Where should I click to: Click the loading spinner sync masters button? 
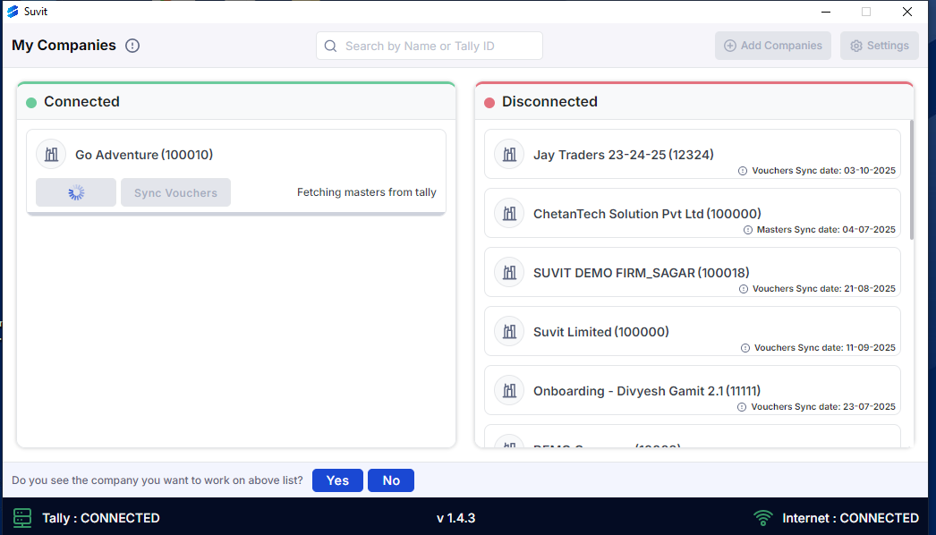click(76, 192)
